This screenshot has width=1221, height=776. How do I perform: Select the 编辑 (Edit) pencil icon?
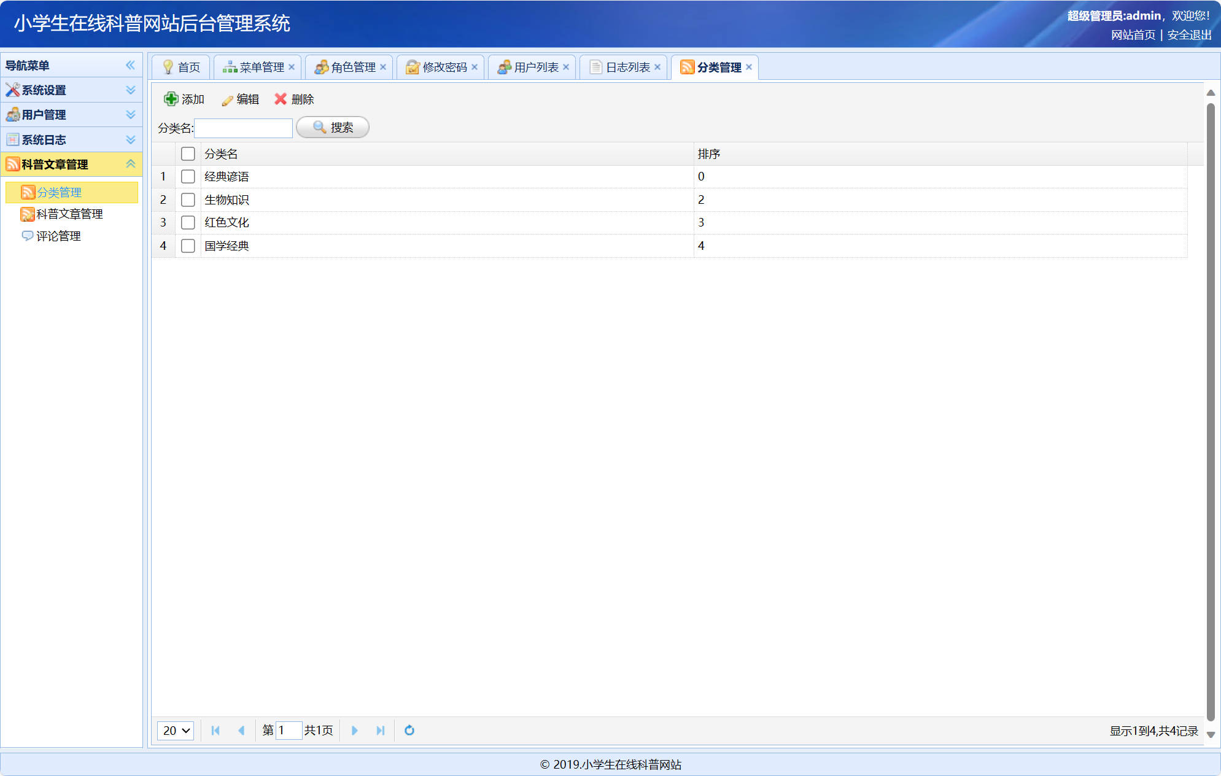point(226,99)
